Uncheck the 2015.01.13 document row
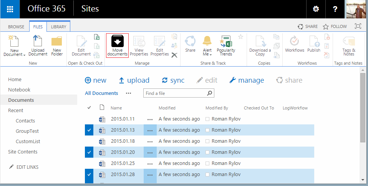This screenshot has width=368, height=186. pos(89,131)
